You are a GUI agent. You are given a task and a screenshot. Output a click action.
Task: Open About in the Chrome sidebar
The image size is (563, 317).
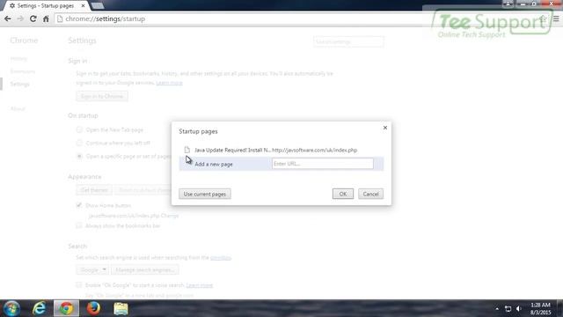click(x=18, y=109)
